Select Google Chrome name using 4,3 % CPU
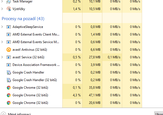Viewport: 163px width, 115px height. click(x=30, y=95)
